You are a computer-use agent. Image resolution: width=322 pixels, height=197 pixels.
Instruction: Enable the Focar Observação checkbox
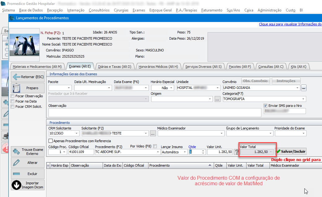click(13, 96)
